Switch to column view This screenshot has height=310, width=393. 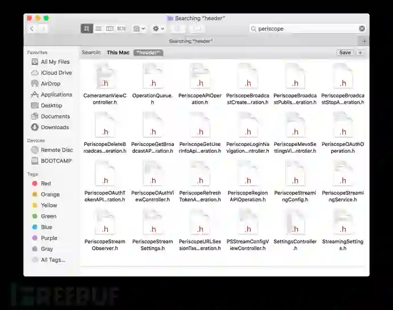pos(110,28)
